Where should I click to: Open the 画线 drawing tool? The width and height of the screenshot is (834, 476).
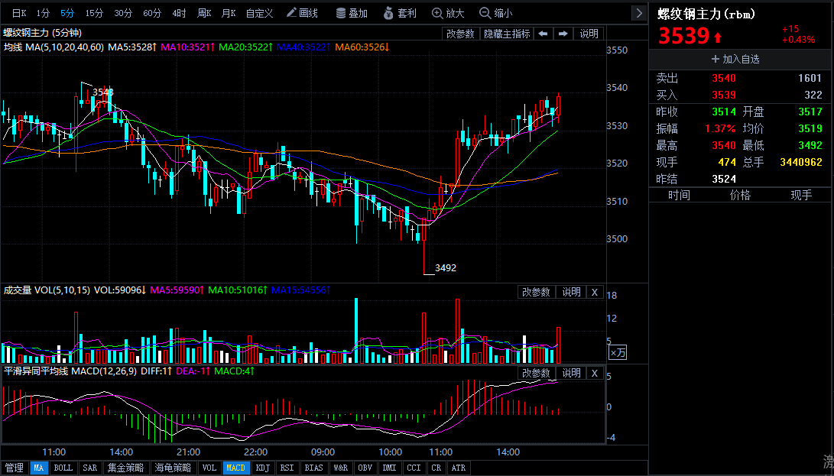pyautogui.click(x=302, y=13)
